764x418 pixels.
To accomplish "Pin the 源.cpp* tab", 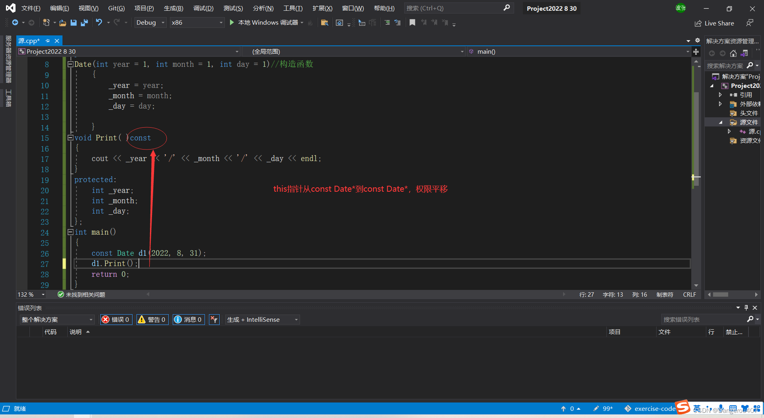I will [x=47, y=41].
